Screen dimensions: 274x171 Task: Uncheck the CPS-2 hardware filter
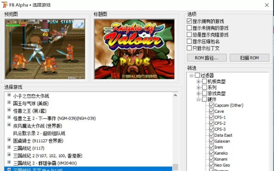[211, 123]
